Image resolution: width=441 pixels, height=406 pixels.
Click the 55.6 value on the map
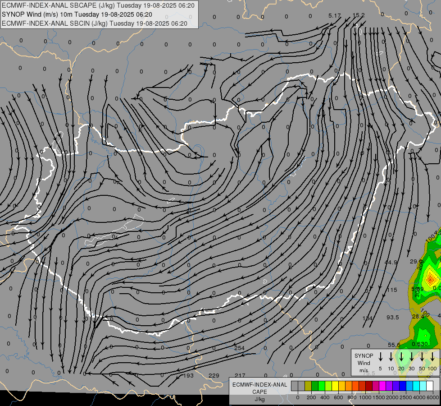(394, 345)
